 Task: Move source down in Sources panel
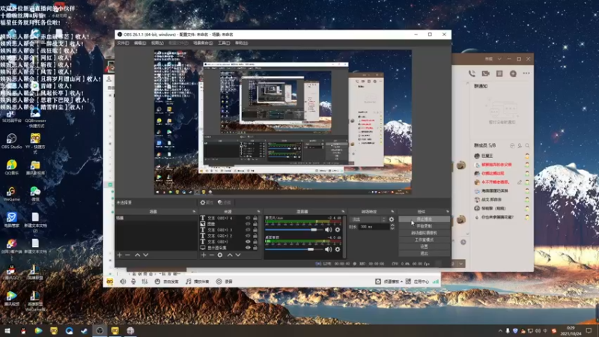[238, 255]
